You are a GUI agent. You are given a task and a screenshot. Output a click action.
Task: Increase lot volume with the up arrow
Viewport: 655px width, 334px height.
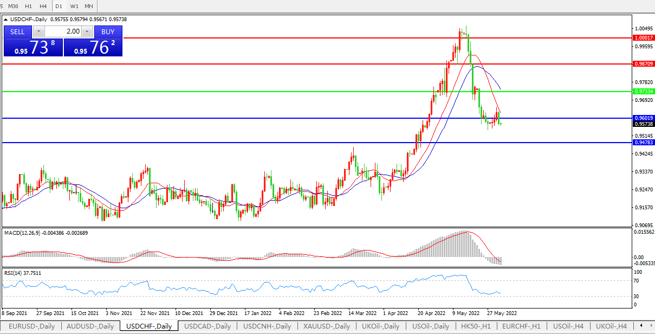(x=87, y=31)
